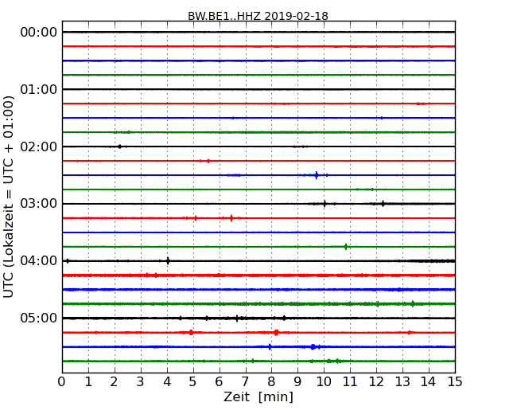
Task: Click the red spike near minute 5 after 05:00
Action: 191,333
